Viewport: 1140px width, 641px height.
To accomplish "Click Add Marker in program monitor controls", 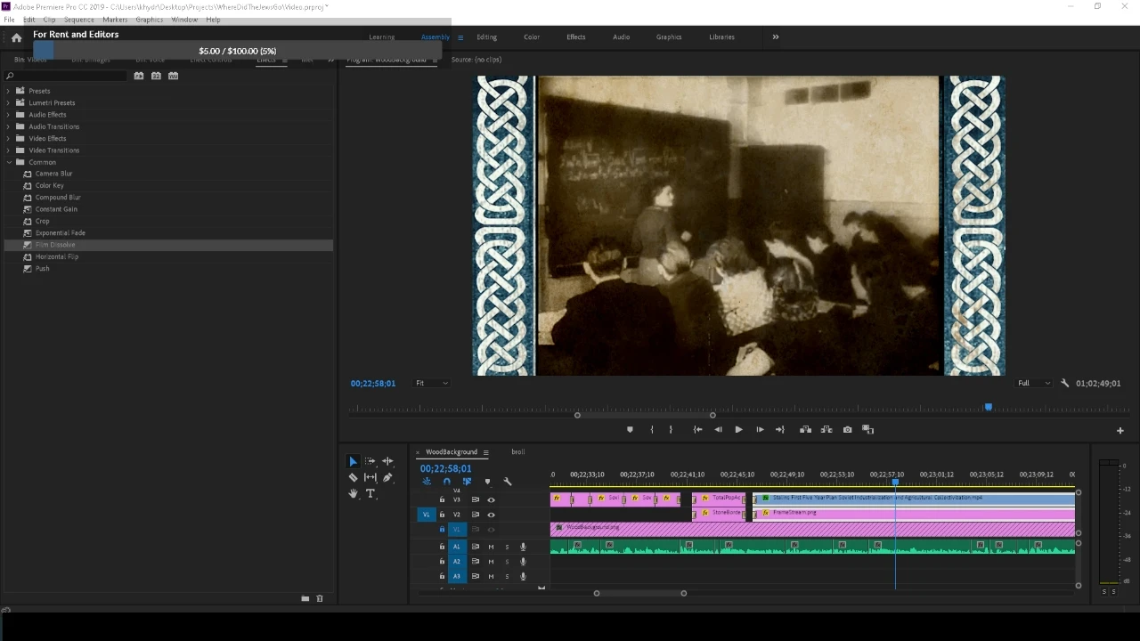I will tap(630, 429).
